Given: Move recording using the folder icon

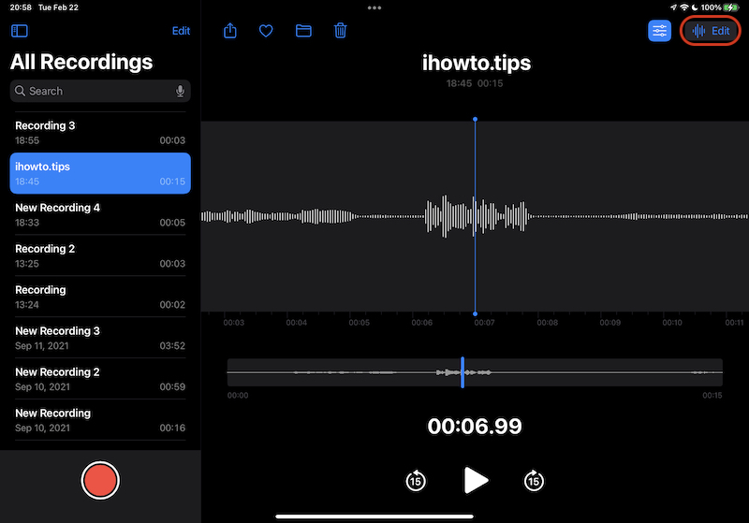Looking at the screenshot, I should tap(303, 31).
